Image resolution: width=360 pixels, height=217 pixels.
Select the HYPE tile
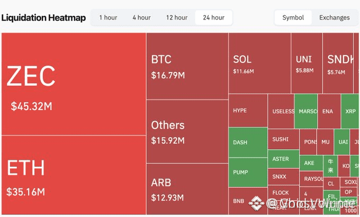coord(248,111)
